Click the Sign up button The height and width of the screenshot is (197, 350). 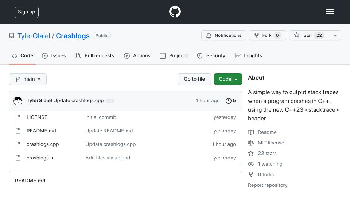27,12
